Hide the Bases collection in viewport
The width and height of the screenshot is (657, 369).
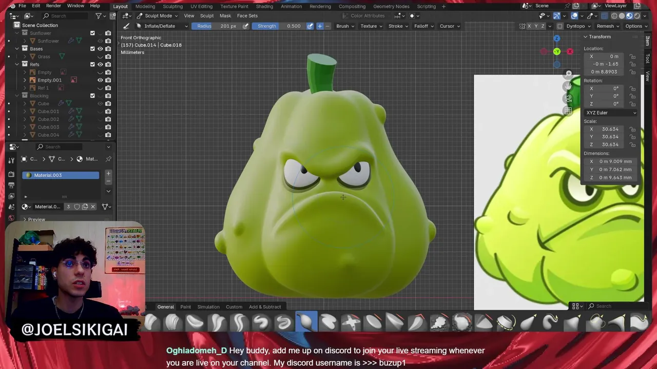(x=100, y=49)
